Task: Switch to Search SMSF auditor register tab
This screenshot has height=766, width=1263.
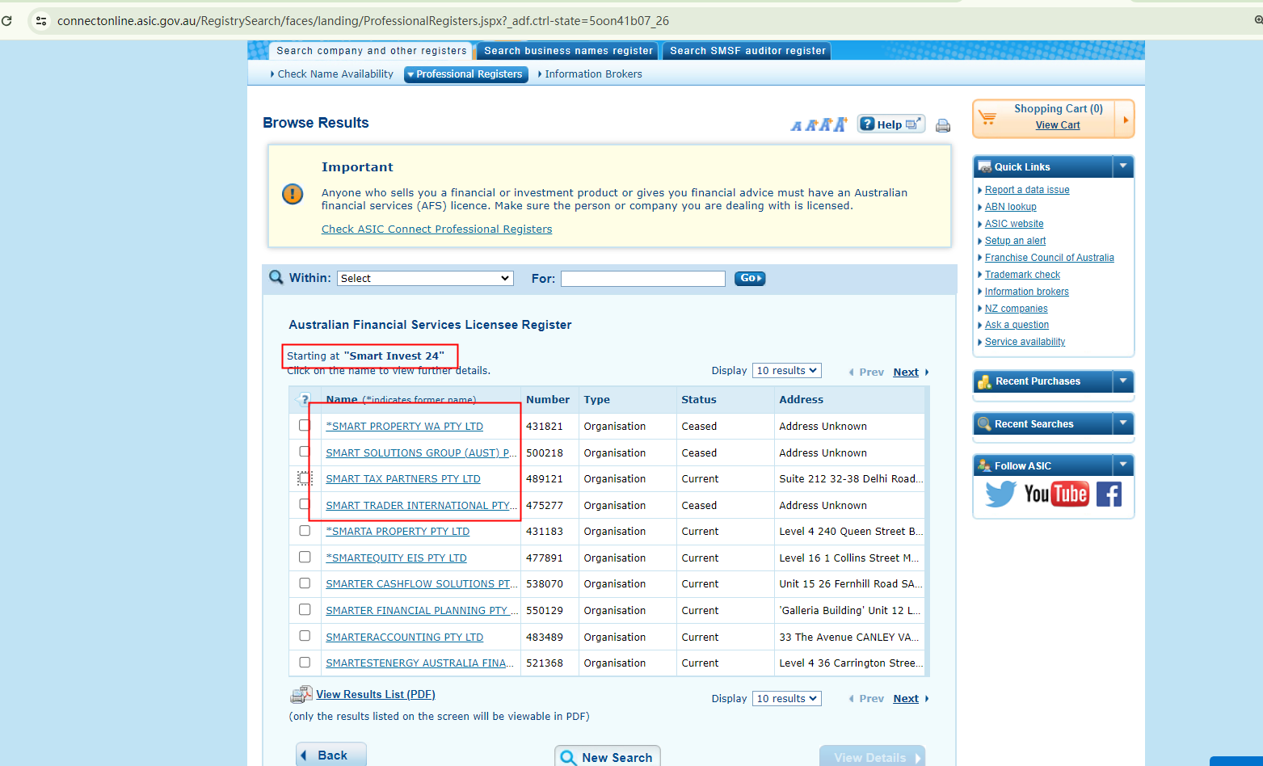Action: click(747, 51)
